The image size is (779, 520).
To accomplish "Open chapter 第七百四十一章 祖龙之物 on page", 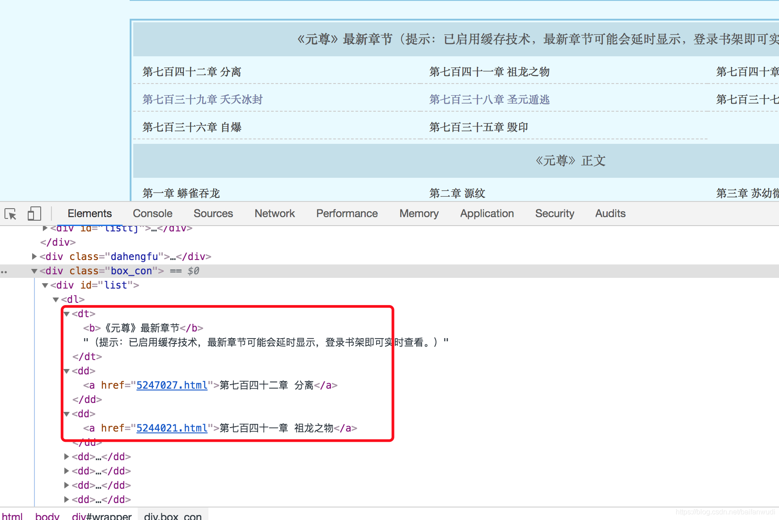I will (x=489, y=72).
